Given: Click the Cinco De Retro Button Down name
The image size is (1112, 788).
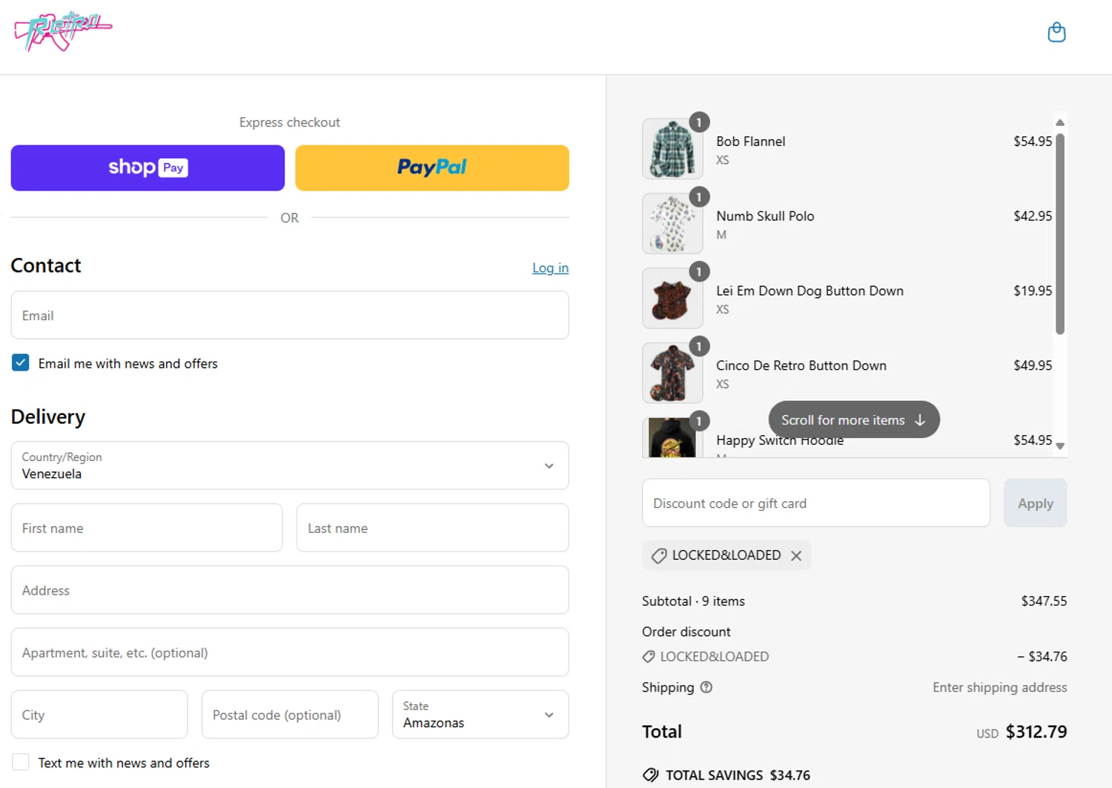Looking at the screenshot, I should (801, 365).
